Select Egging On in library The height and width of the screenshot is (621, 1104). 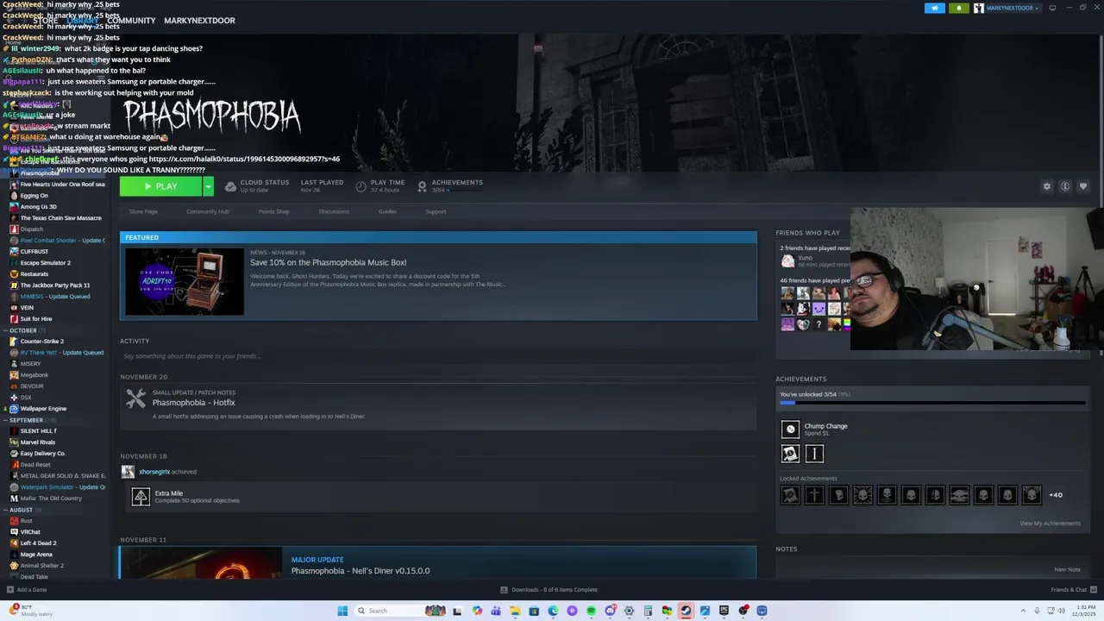34,196
